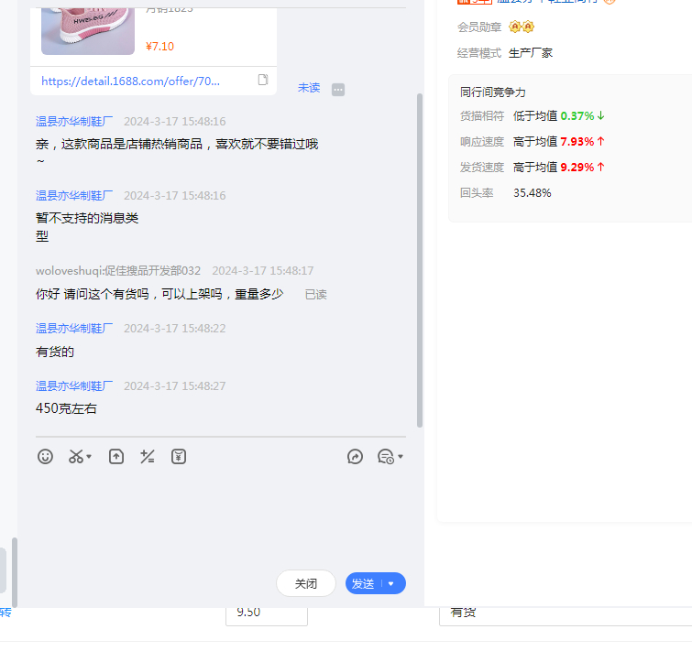Click the yuan order/receipt icon

pos(179,456)
